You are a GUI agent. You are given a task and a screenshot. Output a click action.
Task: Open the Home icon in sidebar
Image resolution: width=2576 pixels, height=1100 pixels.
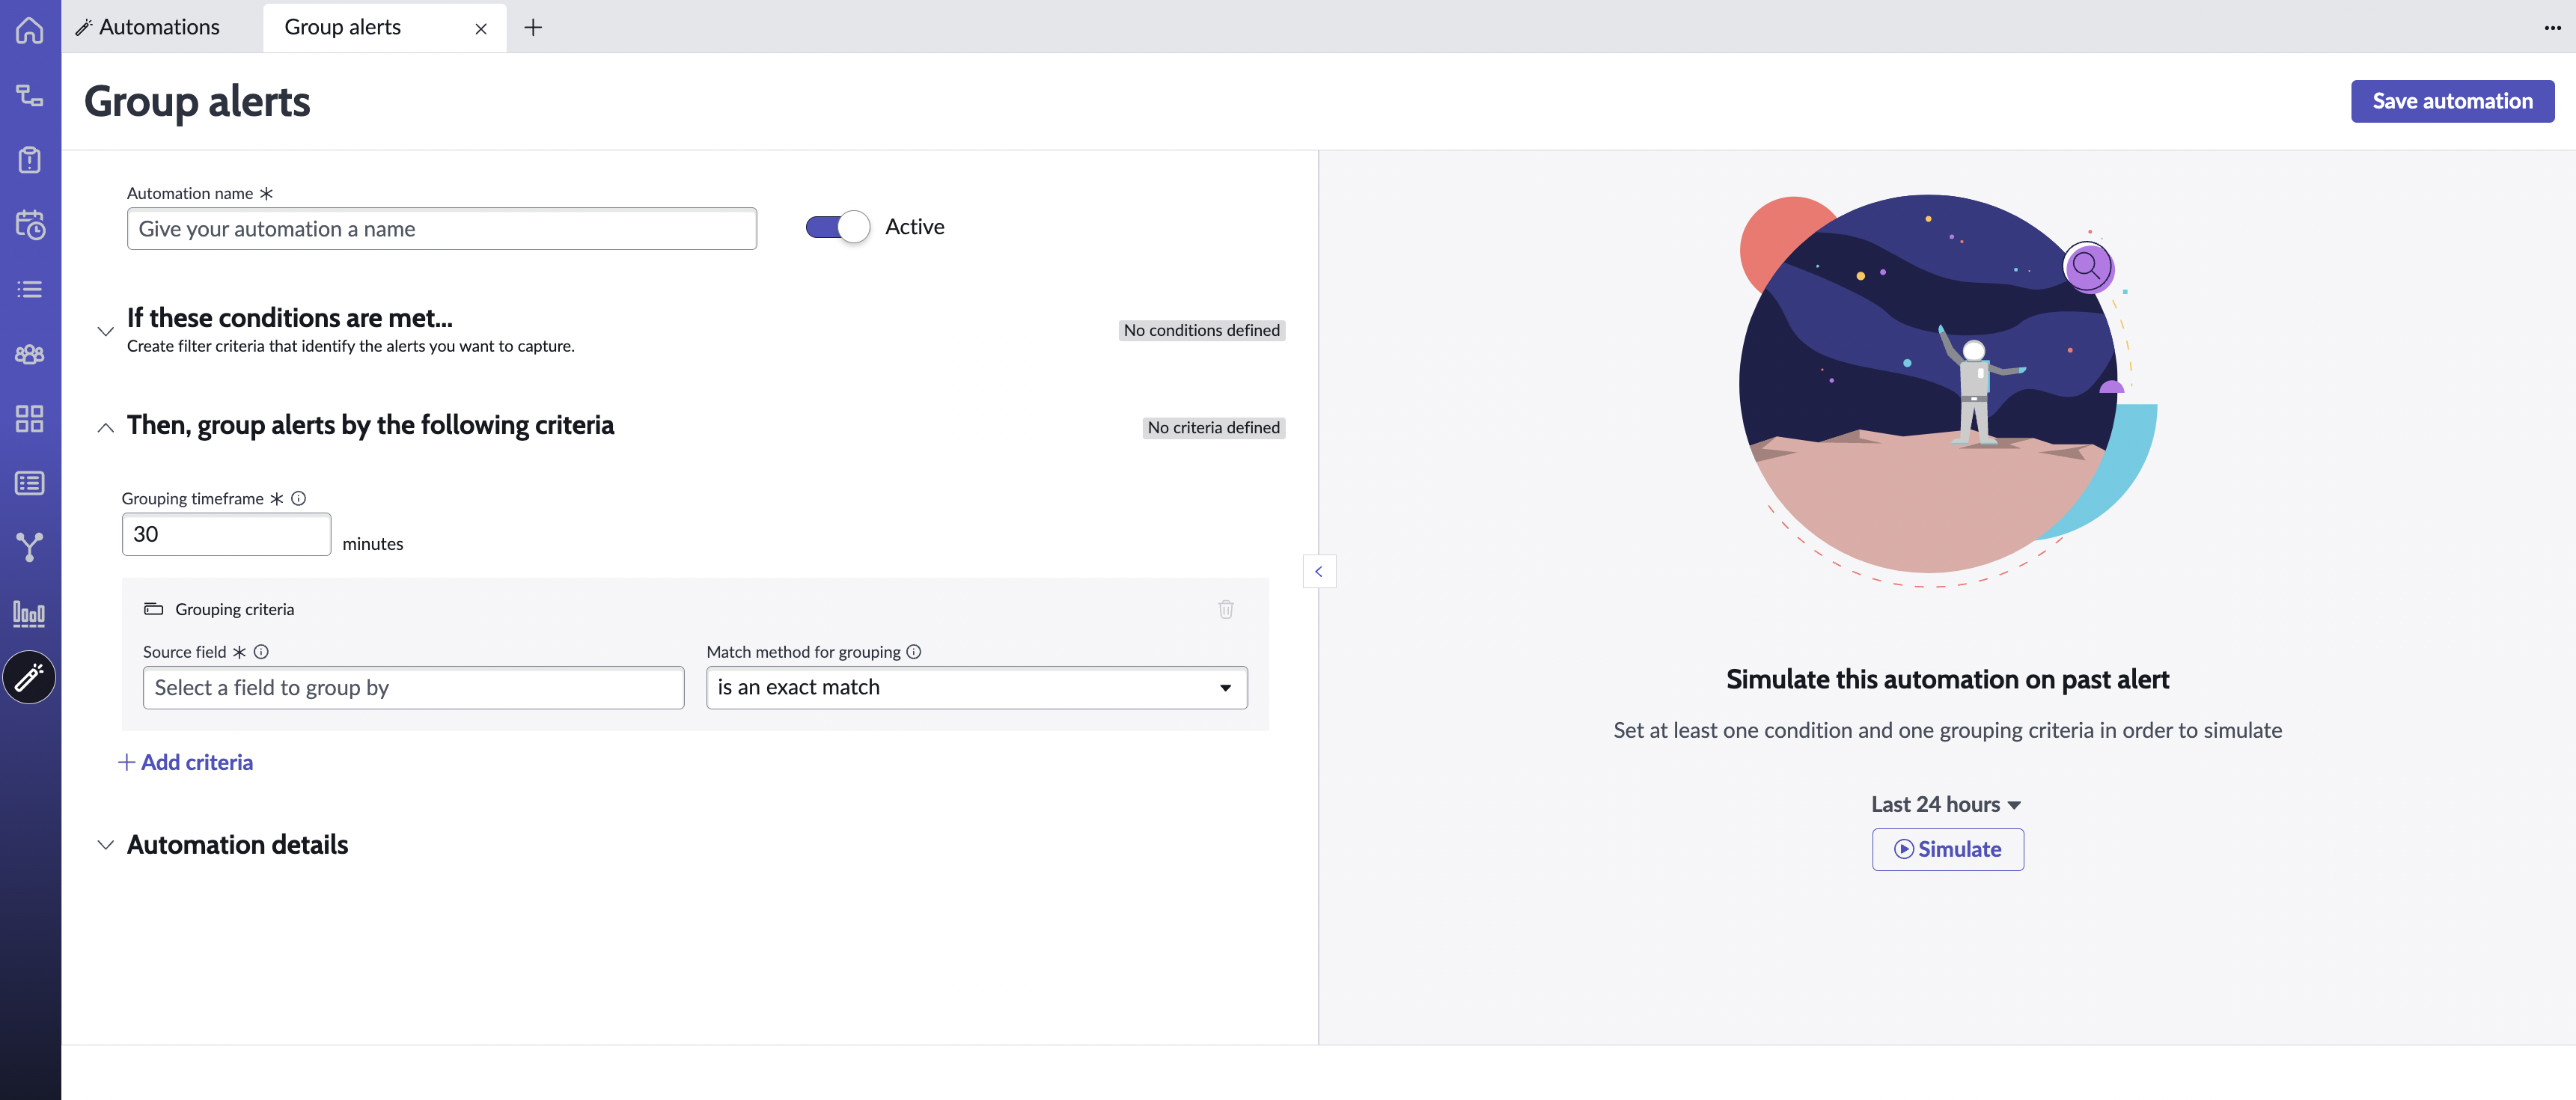click(30, 30)
